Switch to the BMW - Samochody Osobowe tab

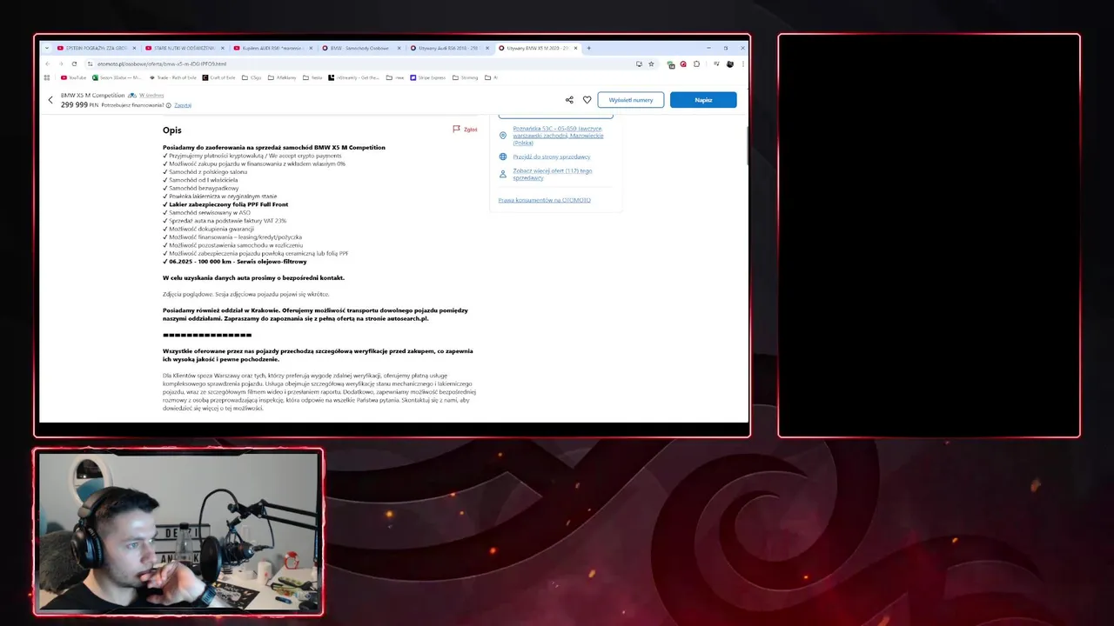[360, 48]
